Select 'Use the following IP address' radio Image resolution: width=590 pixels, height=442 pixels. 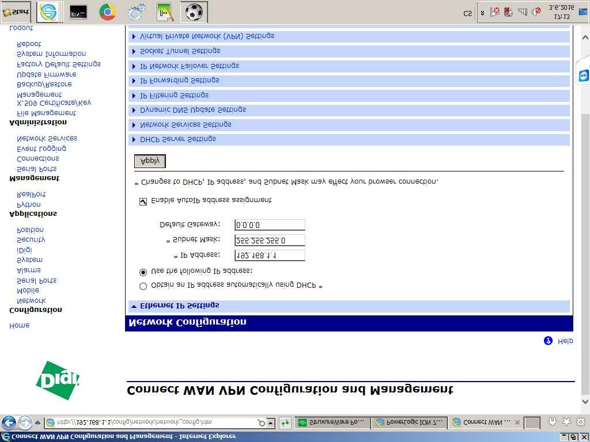[143, 272]
